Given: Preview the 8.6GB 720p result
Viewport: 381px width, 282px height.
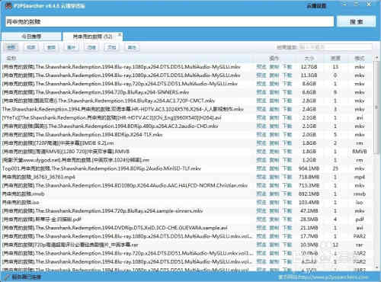Looking at the screenshot, I should coord(261,84).
